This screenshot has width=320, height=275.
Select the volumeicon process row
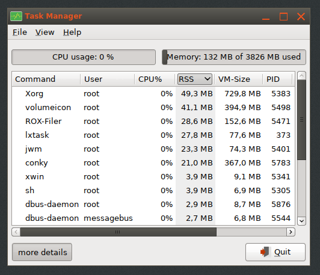pos(153,108)
